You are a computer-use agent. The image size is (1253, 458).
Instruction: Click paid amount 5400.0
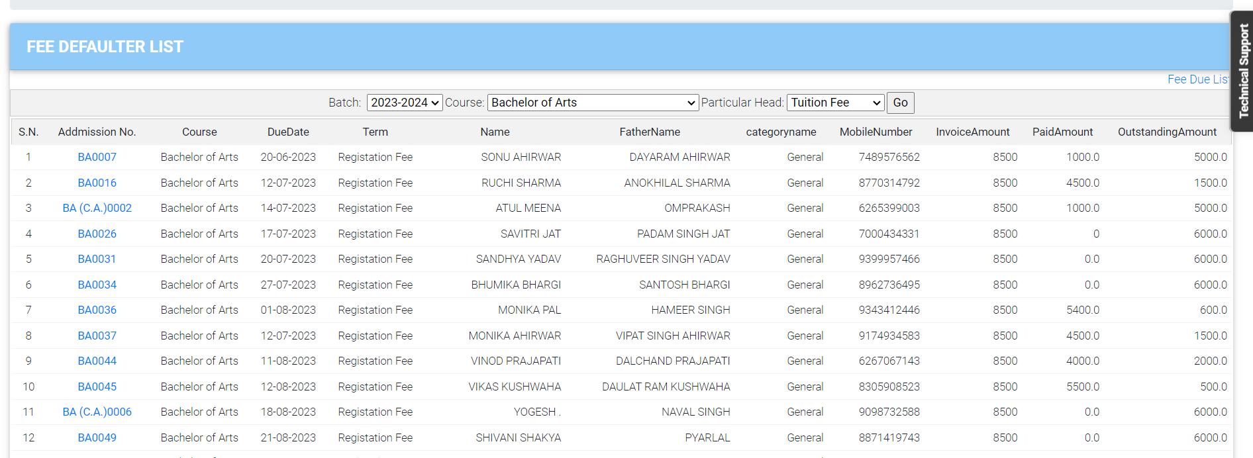tap(1082, 310)
